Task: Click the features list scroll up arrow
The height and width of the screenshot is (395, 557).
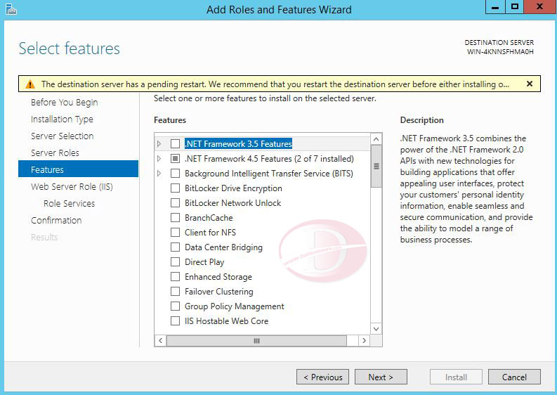Action: 376,139
